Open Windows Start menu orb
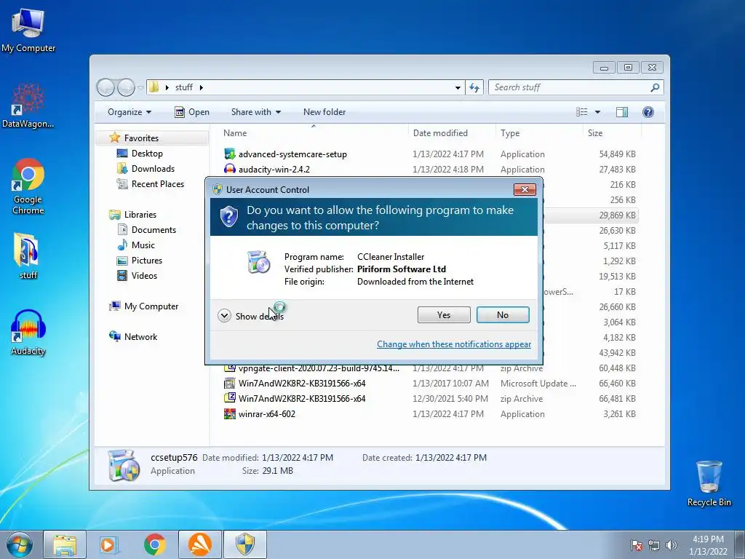This screenshot has height=559, width=745. [x=20, y=544]
